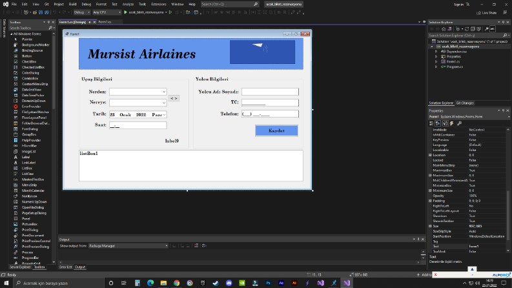Viewport: 512px width, 288px height.
Task: Click the Windows search box 'Aramak için buraya yazın'
Action: [59, 283]
